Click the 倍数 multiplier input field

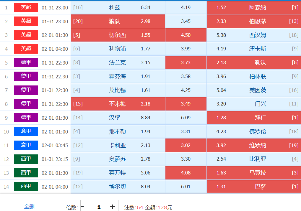[99, 207]
